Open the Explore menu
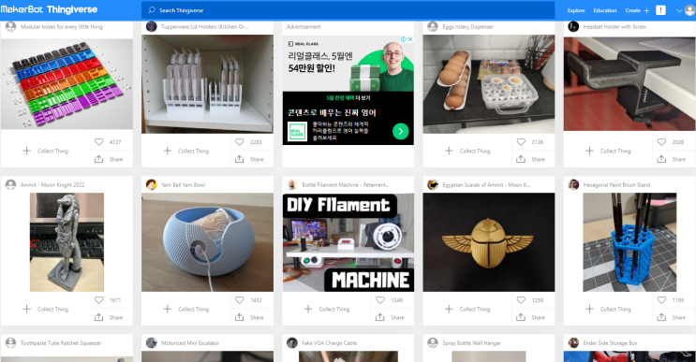 576,10
